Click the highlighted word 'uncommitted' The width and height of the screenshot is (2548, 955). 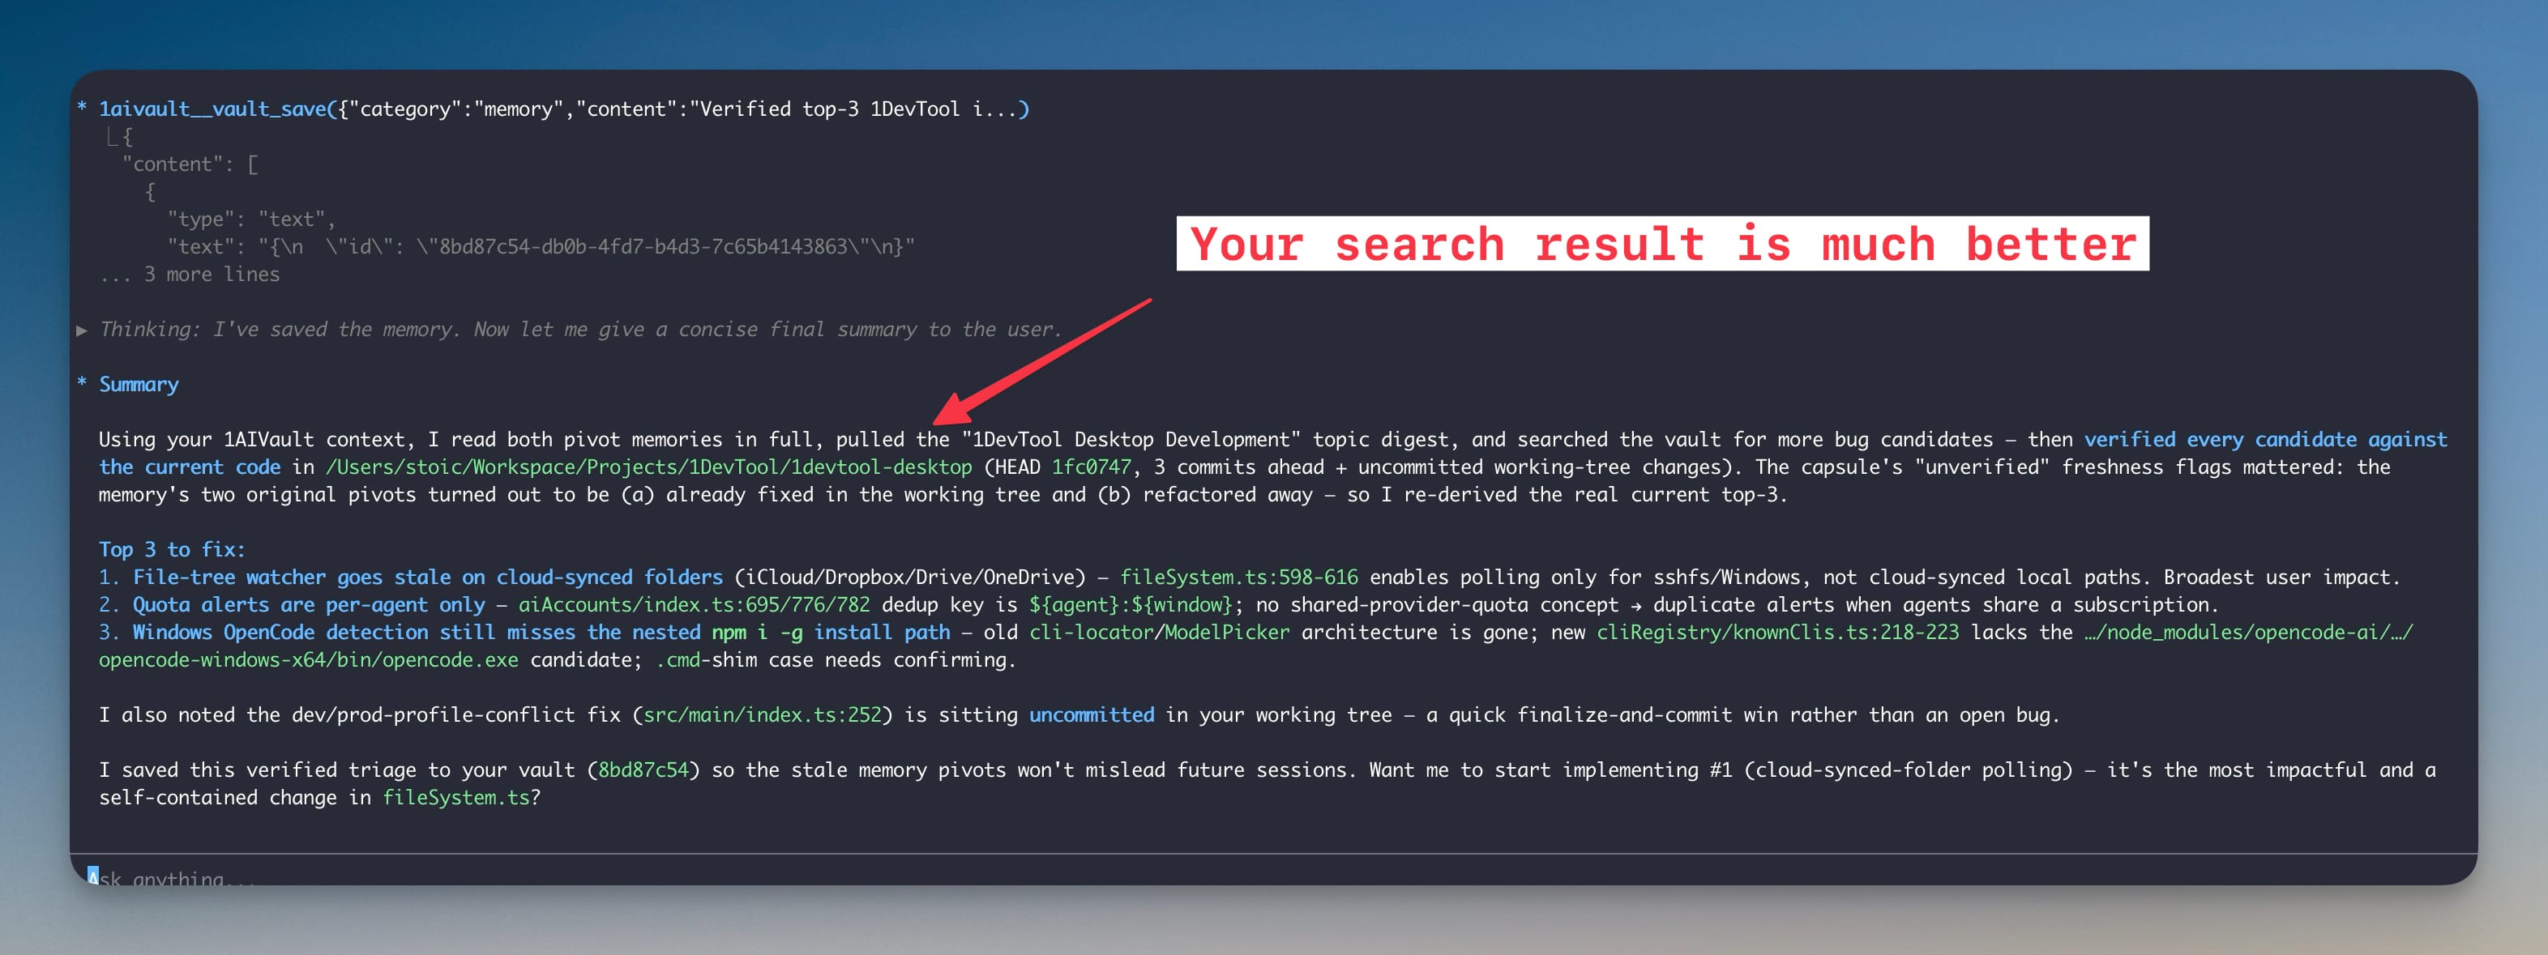pyautogui.click(x=1091, y=714)
